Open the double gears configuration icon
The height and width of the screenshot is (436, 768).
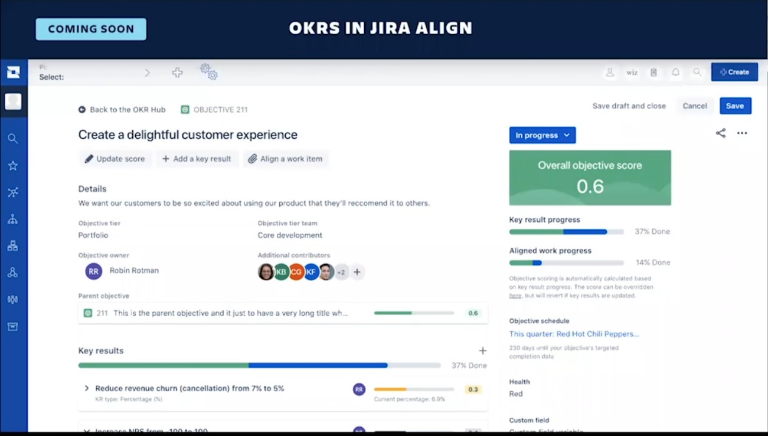[x=208, y=72]
